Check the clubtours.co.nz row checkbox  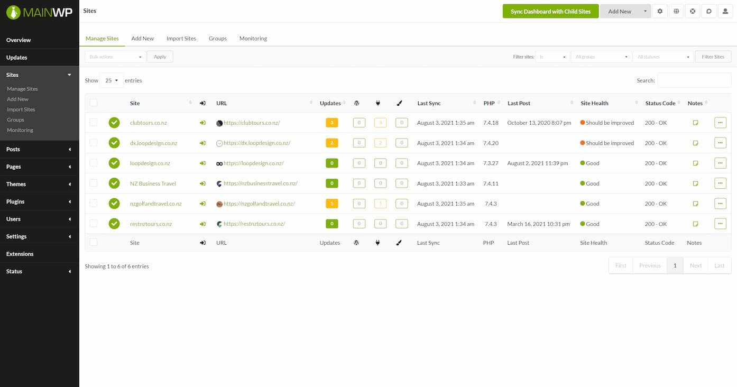94,122
